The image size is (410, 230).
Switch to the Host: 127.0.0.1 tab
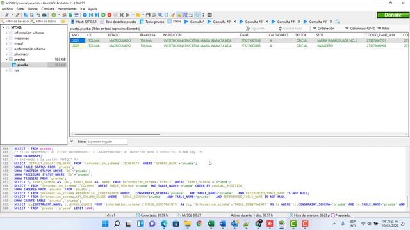pos(84,22)
